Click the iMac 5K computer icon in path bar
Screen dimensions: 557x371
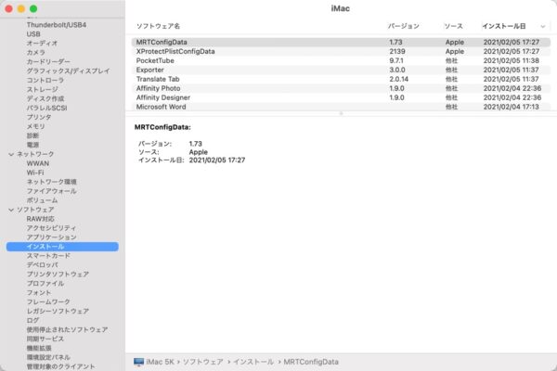[x=138, y=362]
